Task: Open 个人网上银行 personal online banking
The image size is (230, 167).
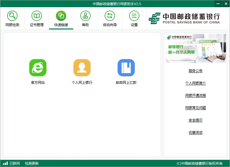Action: [82, 68]
